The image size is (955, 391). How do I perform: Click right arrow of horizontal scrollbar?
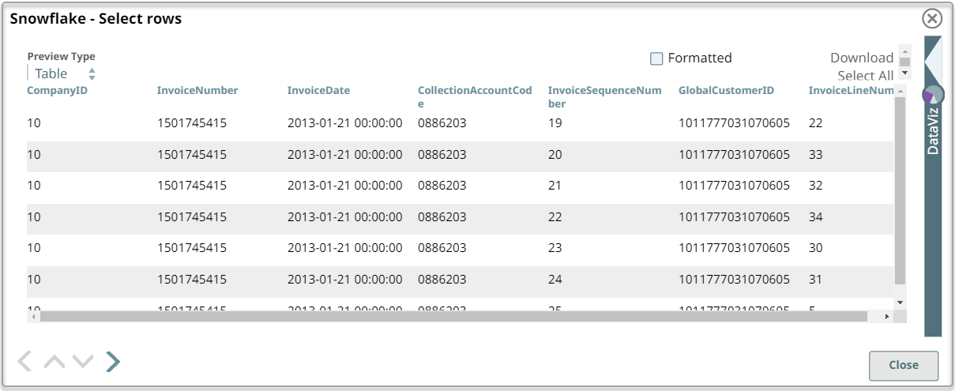887,316
